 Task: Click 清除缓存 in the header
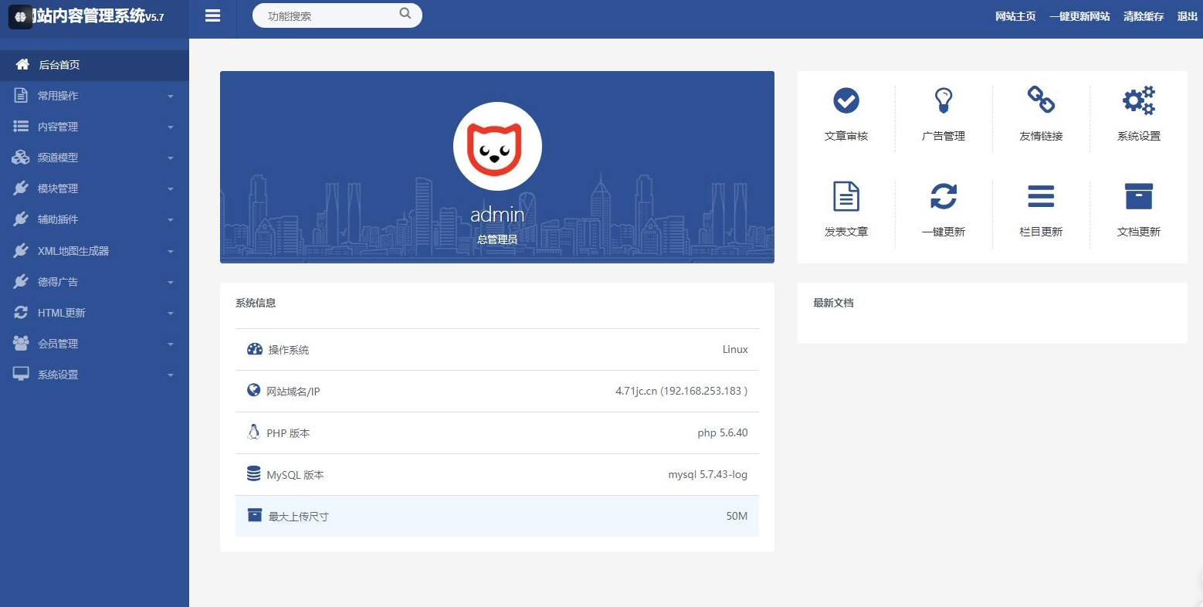tap(1143, 16)
